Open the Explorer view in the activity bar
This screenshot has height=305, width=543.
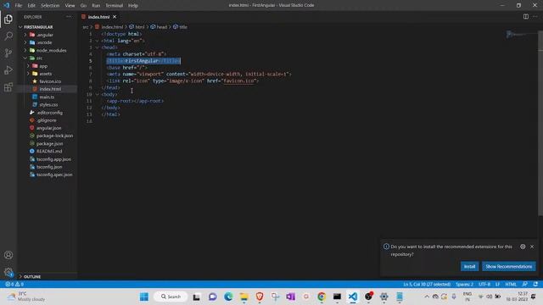(8, 19)
